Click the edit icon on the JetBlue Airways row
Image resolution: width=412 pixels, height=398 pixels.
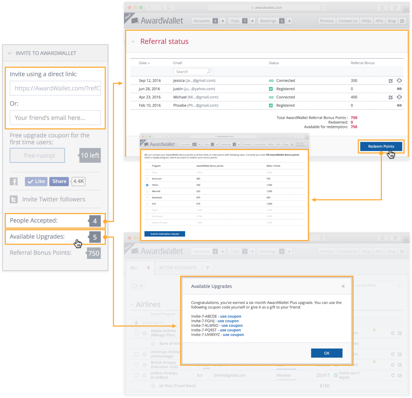point(400,376)
